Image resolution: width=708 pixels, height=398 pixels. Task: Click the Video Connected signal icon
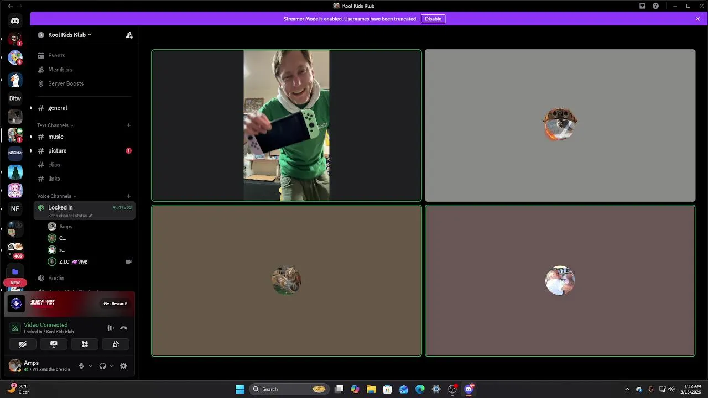pyautogui.click(x=15, y=328)
